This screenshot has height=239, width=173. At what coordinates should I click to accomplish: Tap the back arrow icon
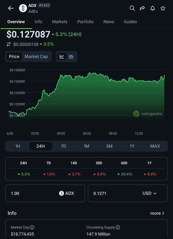(x=11, y=8)
